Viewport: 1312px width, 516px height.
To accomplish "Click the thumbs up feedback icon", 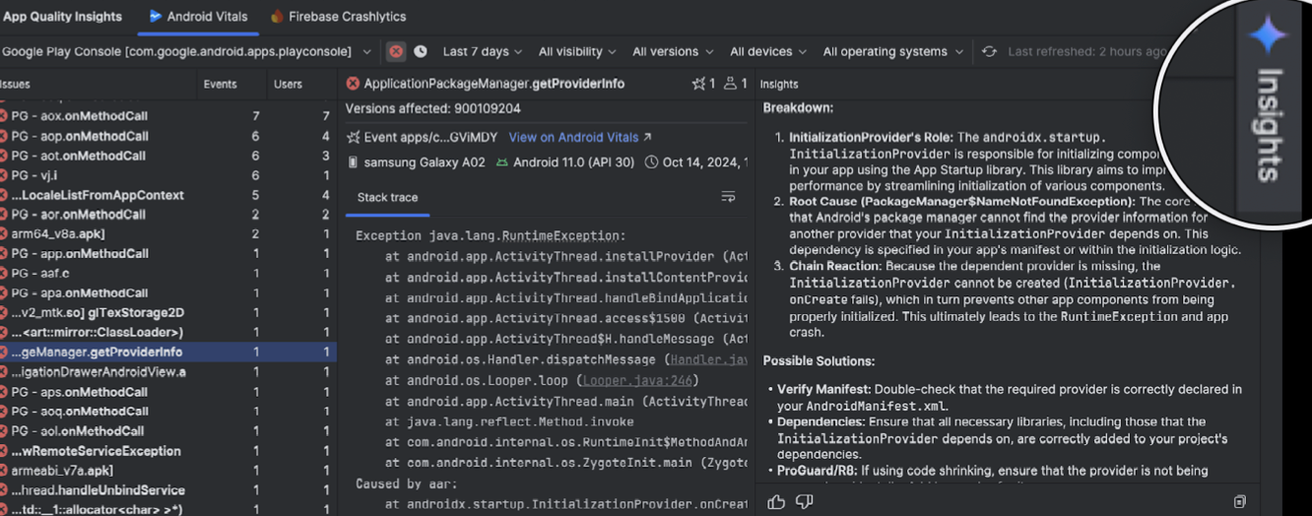I will pyautogui.click(x=776, y=502).
